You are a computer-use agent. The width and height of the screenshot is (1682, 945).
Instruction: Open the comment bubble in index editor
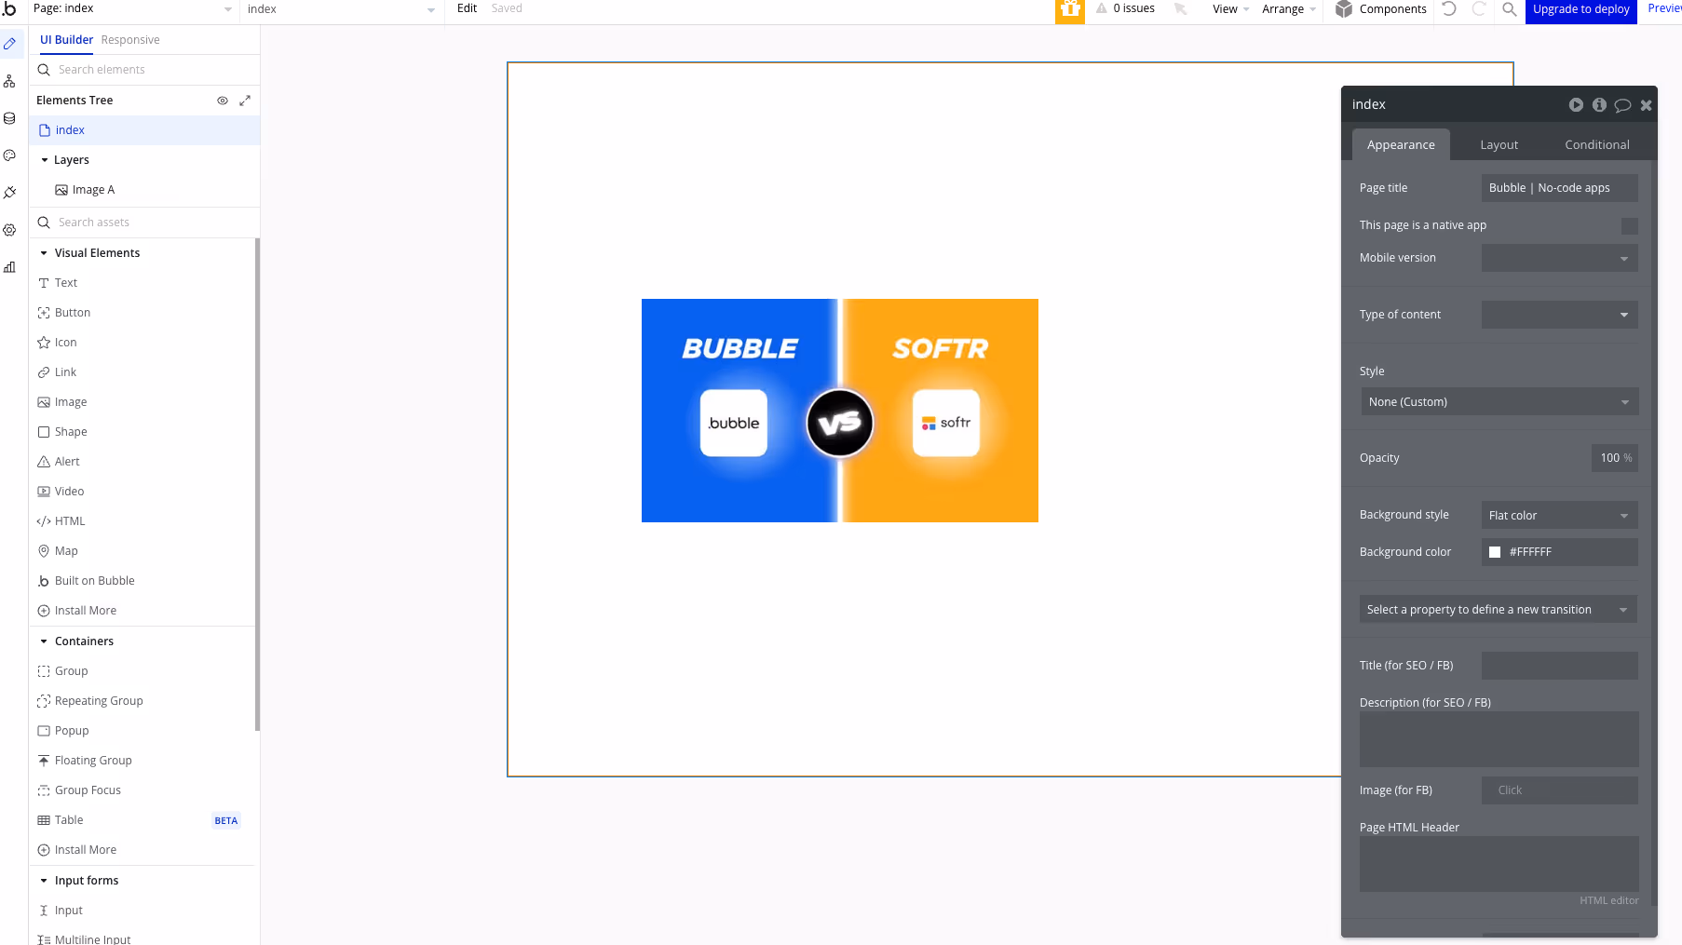(1622, 105)
